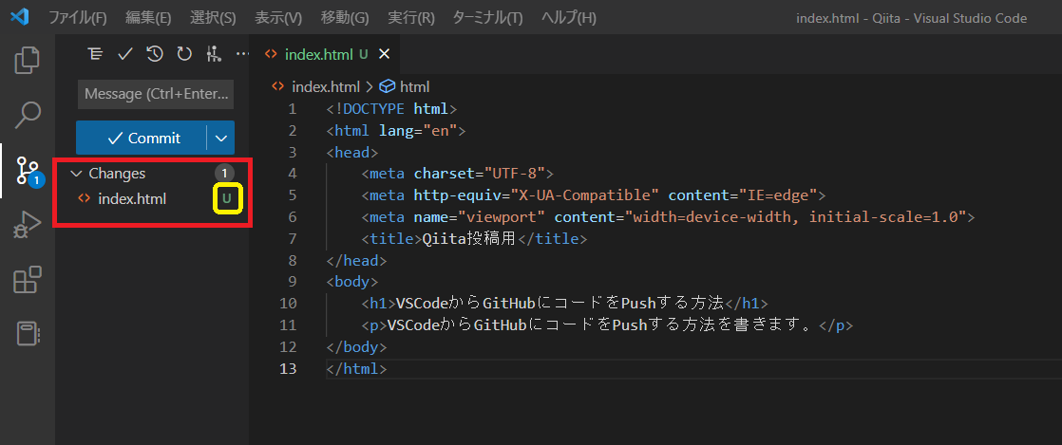This screenshot has width=1062, height=445.
Task: Click the Changes section header label
Action: pos(117,173)
